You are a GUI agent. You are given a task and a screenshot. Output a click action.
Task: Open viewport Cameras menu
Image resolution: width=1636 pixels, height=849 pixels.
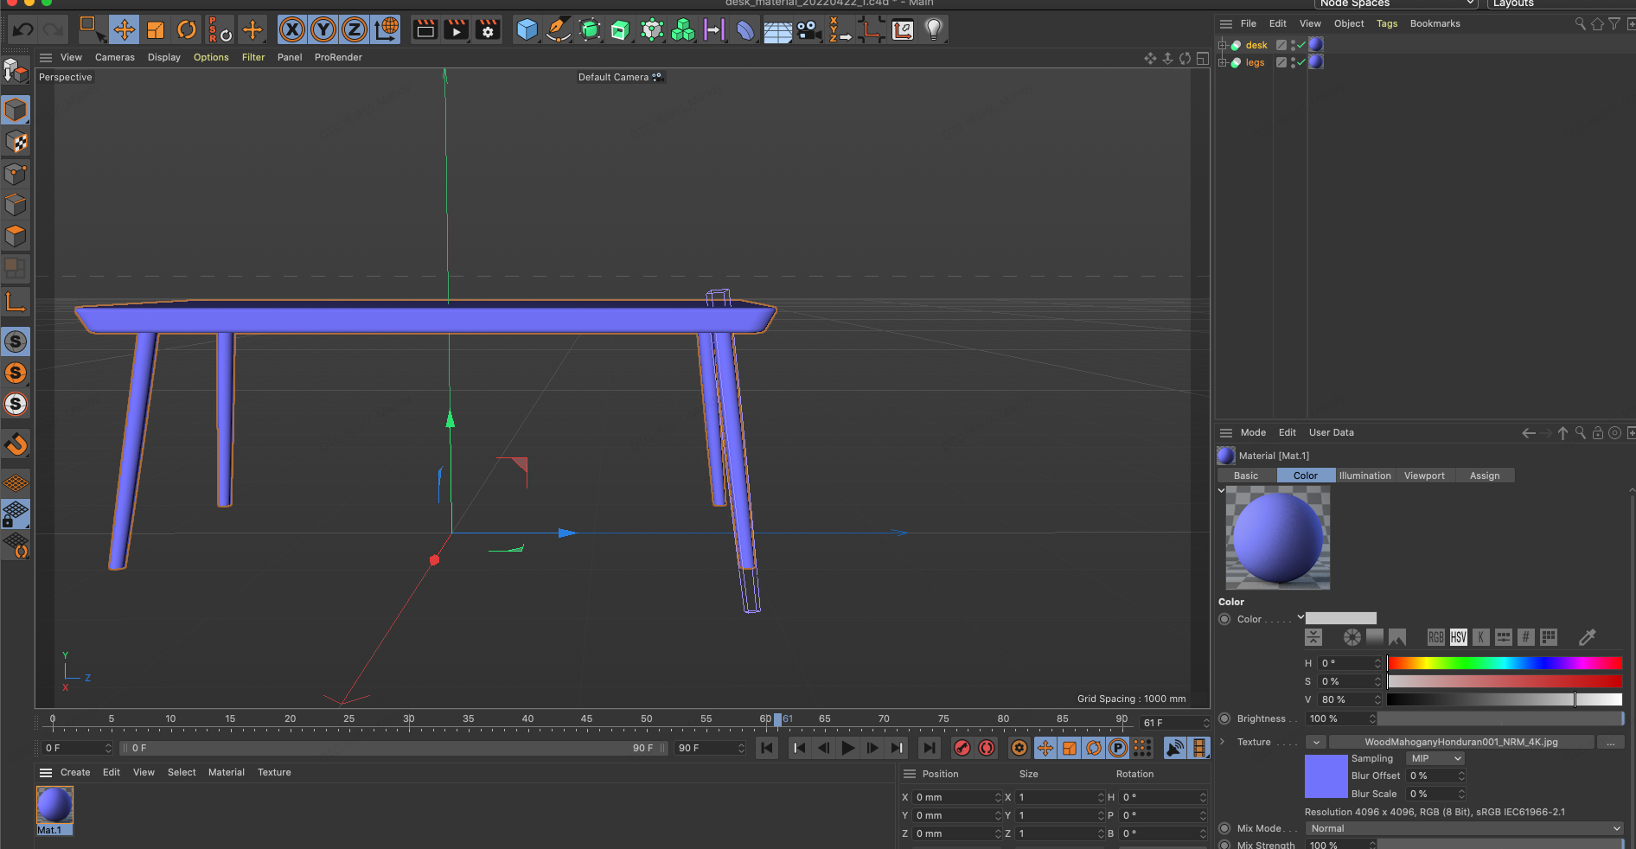click(x=115, y=57)
